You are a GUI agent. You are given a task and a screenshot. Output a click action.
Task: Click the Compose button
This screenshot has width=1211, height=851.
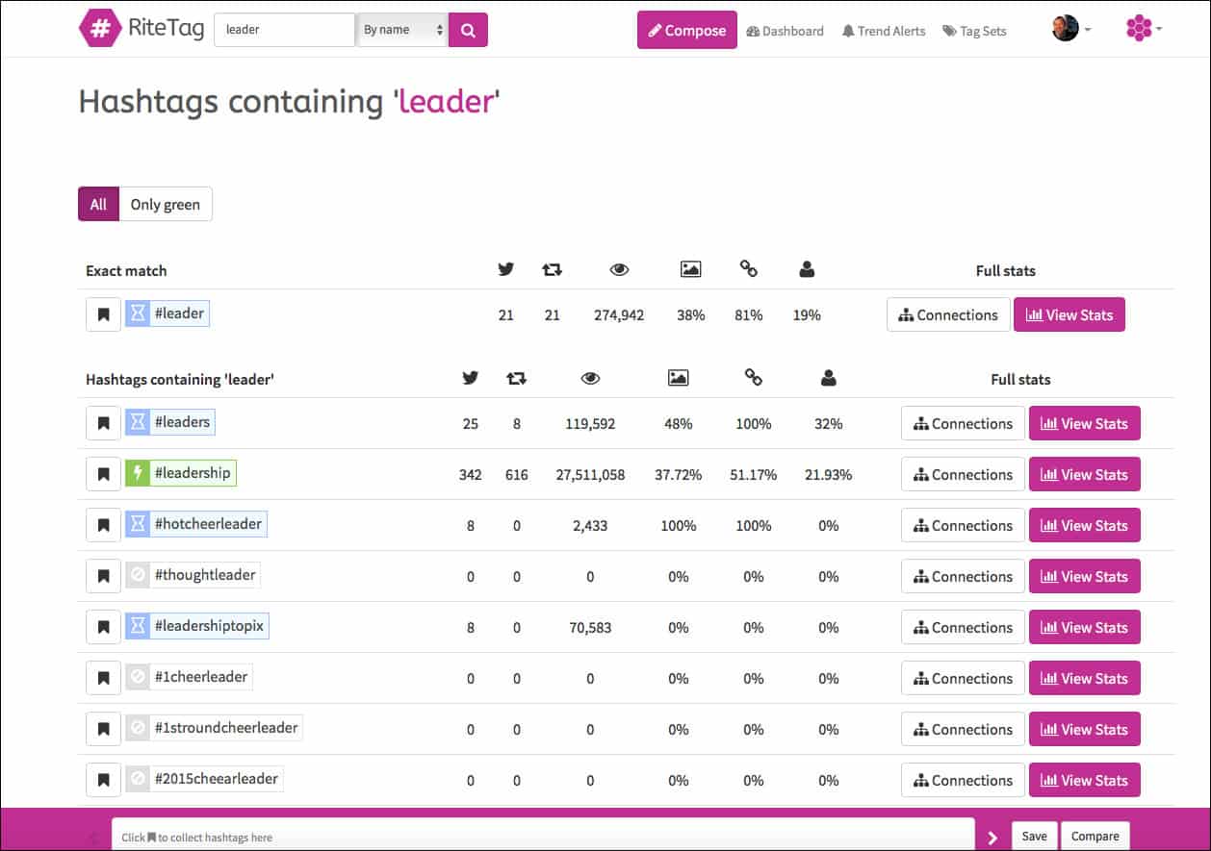point(687,30)
